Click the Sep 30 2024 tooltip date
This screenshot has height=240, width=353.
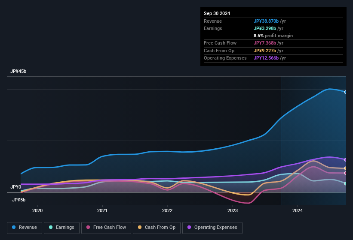[x=217, y=13]
